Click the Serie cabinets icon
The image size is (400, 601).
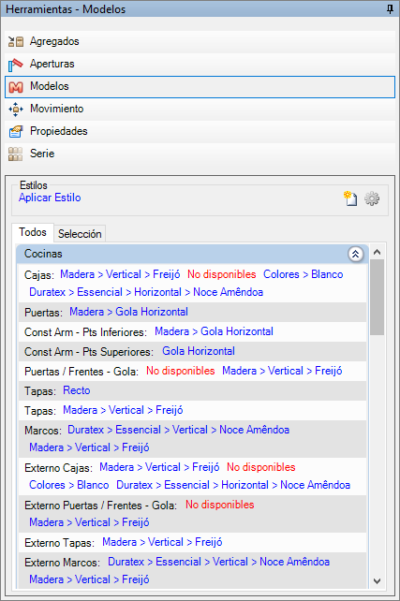point(16,154)
